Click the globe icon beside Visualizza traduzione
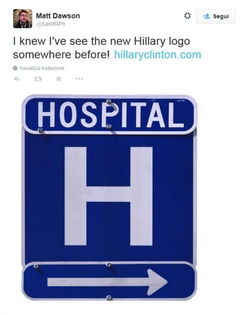Image resolution: width=249 pixels, height=315 pixels. (x=15, y=68)
